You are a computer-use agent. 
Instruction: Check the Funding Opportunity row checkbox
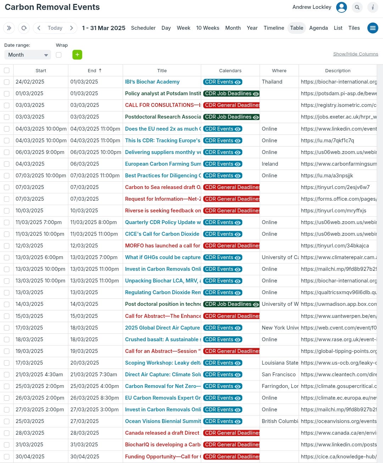point(7,457)
